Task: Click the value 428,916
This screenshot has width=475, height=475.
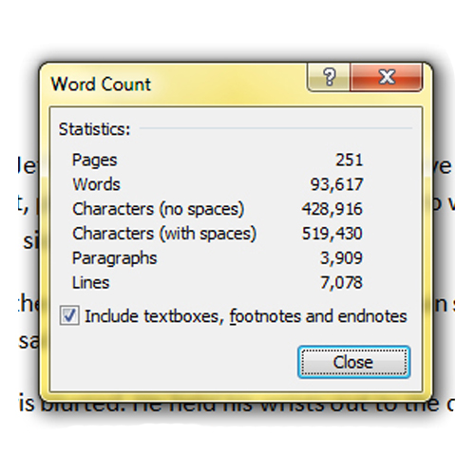Action: 332,209
